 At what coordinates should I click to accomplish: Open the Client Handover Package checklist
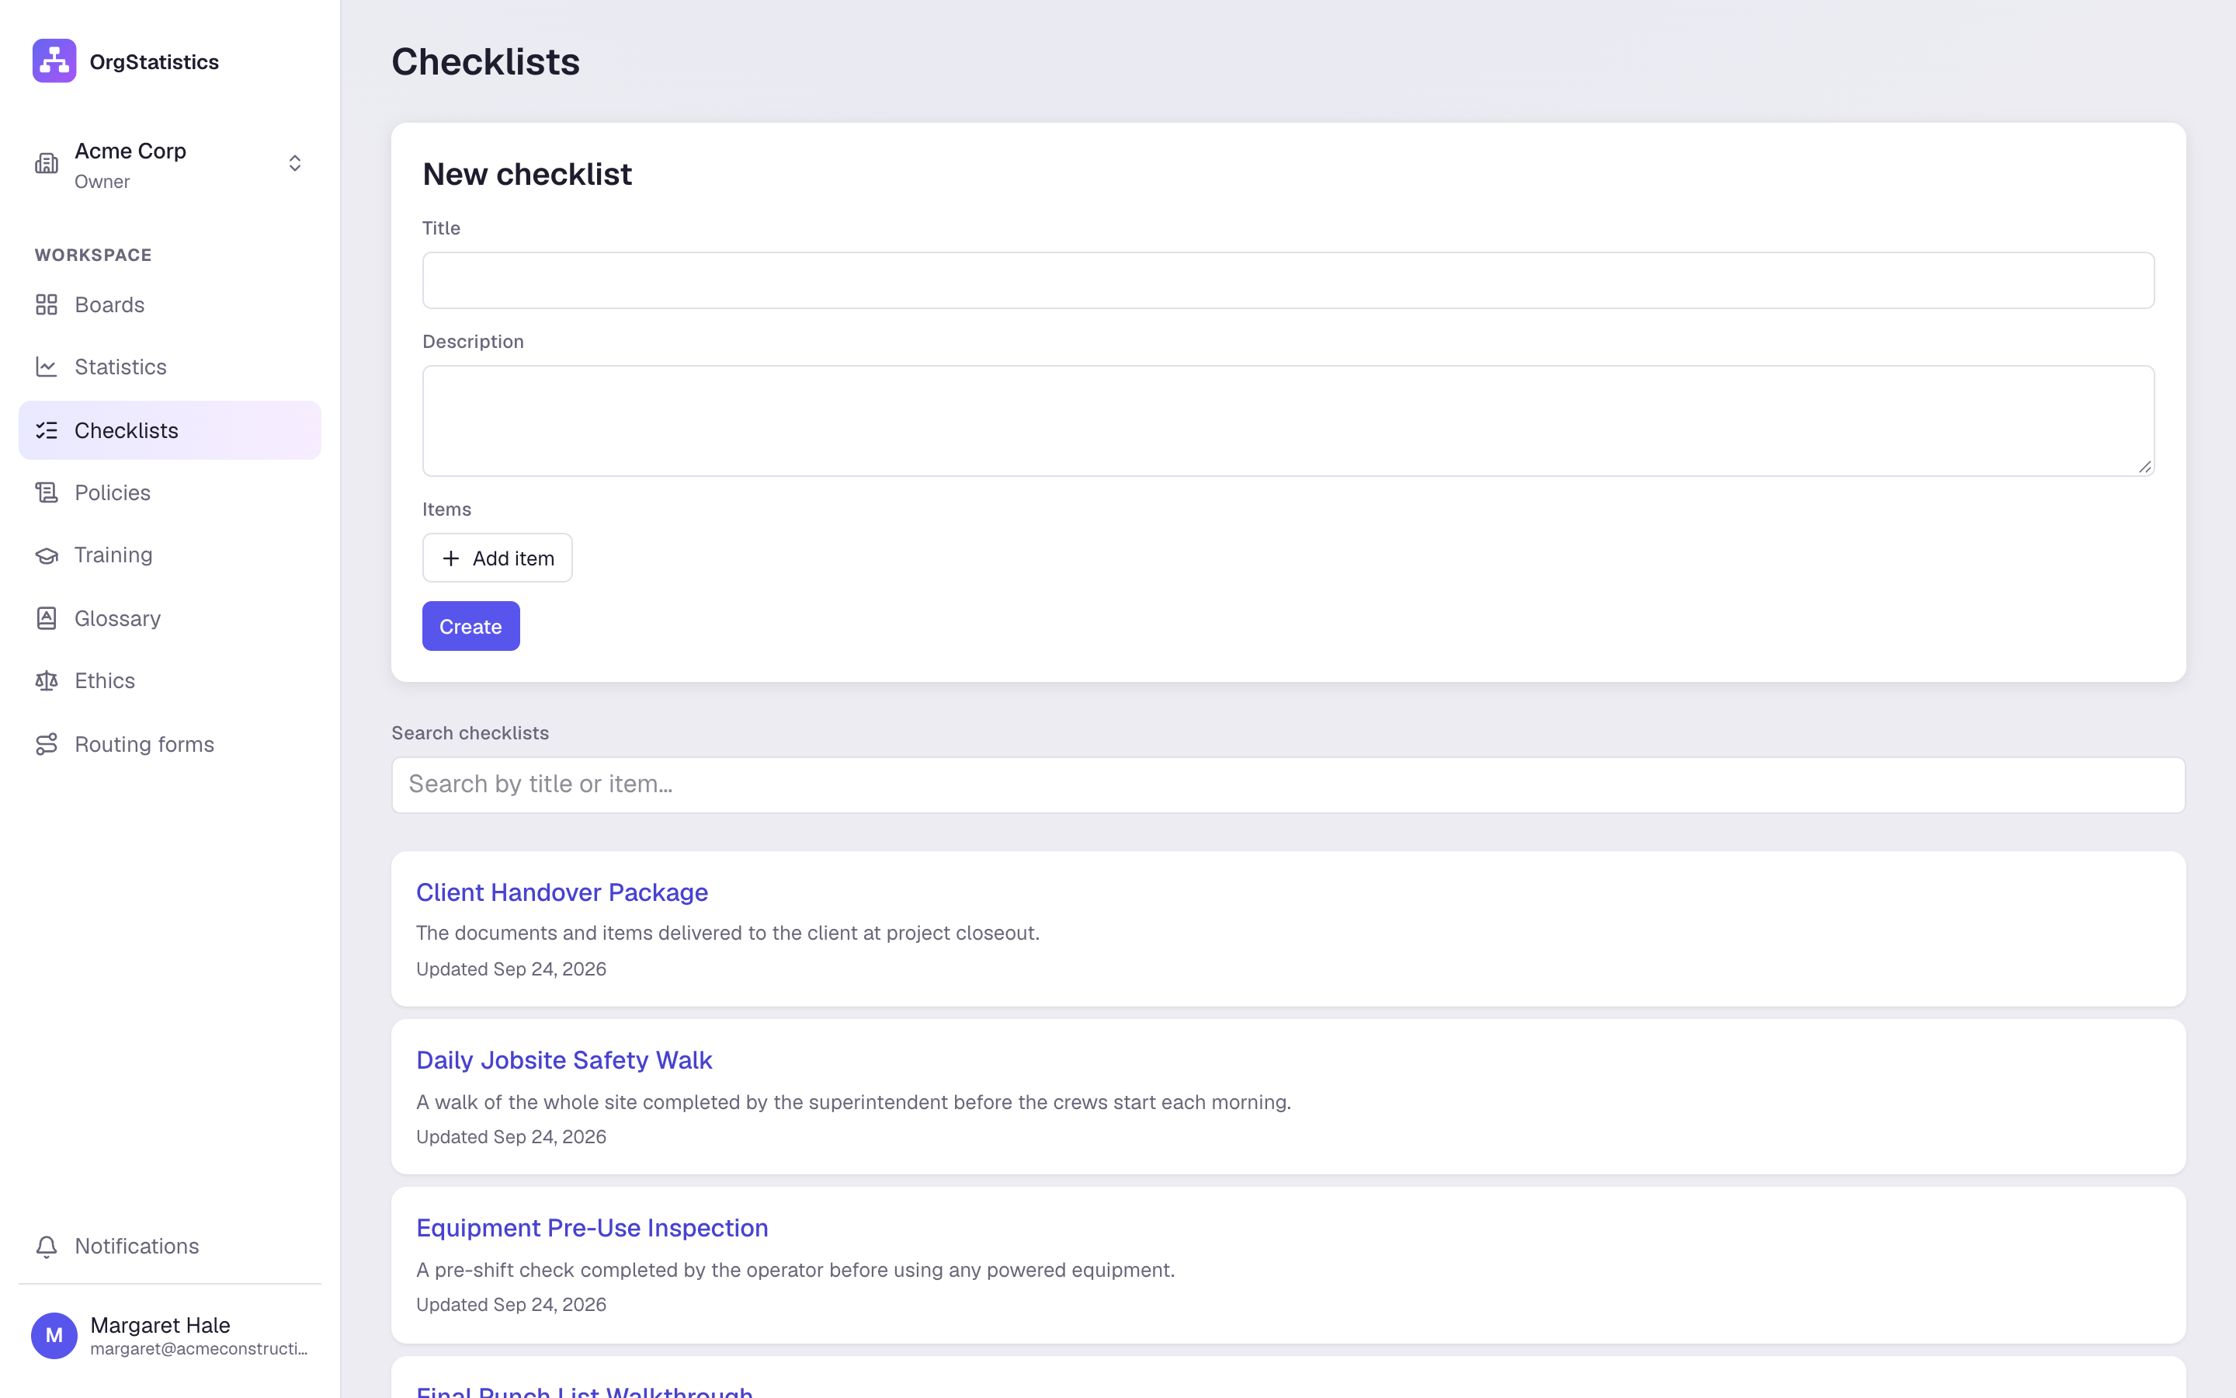coord(562,892)
